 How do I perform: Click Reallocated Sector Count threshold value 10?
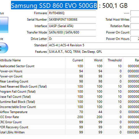click(120, 66)
